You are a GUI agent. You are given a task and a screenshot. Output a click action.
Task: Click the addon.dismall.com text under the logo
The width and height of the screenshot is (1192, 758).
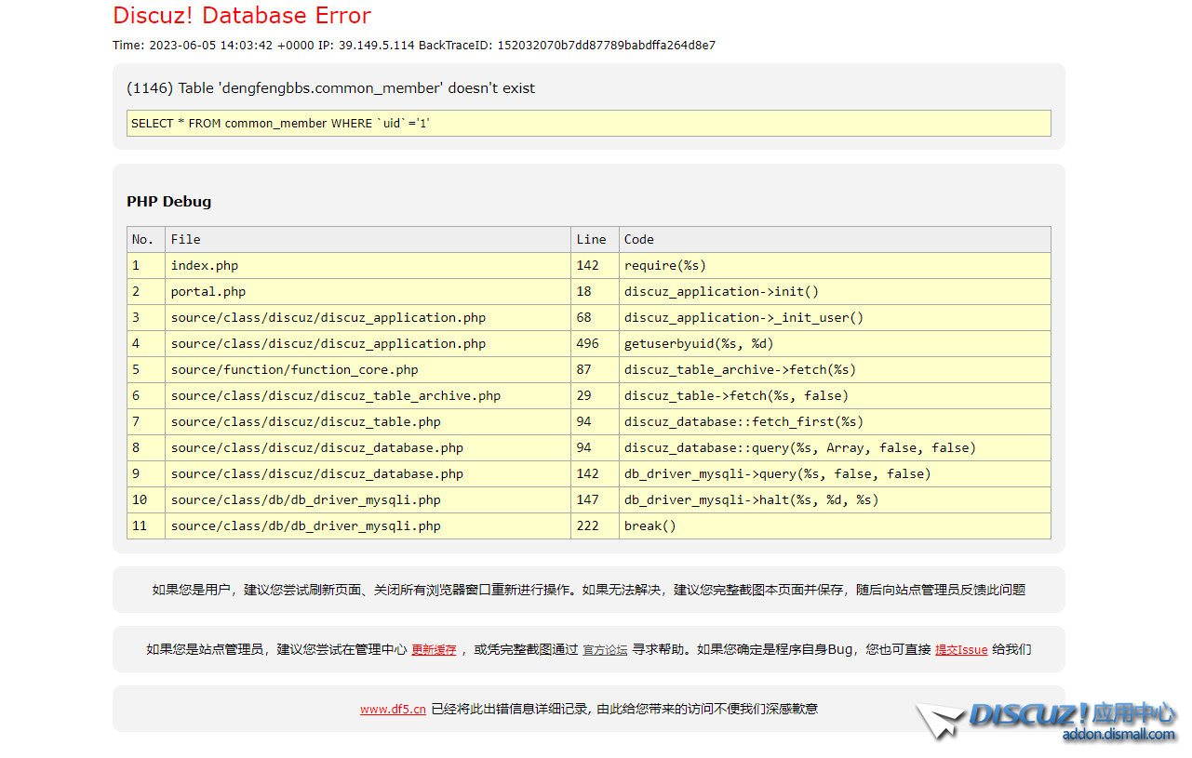1118,735
